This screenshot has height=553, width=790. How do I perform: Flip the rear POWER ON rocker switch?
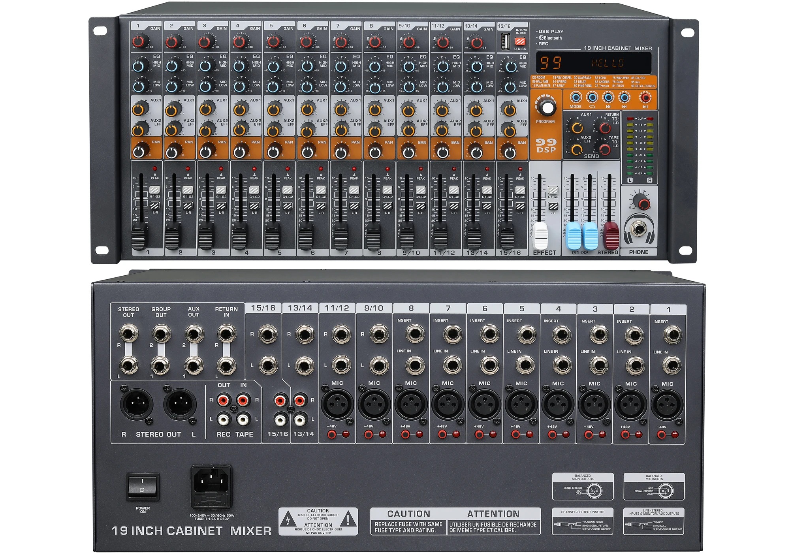coord(143,486)
